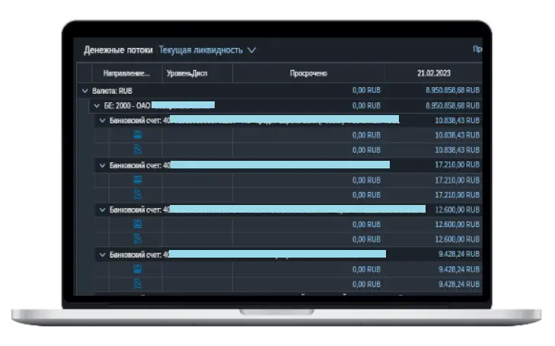
Task: Click the top icon under the 10.838,43 RUB bank account
Action: click(138, 135)
